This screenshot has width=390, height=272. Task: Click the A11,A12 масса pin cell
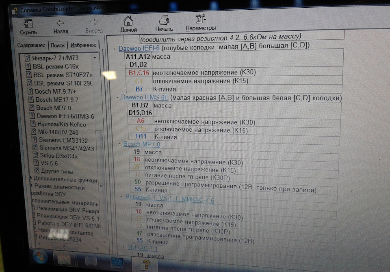tap(138, 60)
